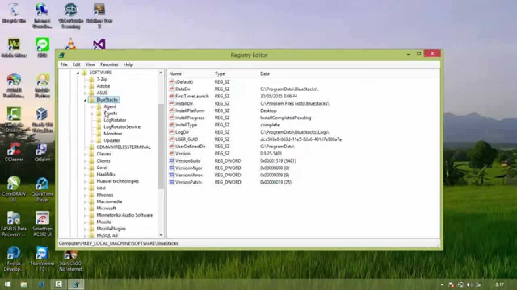Expand the Adobe key
Screen dimensions: 517x290
(85, 86)
